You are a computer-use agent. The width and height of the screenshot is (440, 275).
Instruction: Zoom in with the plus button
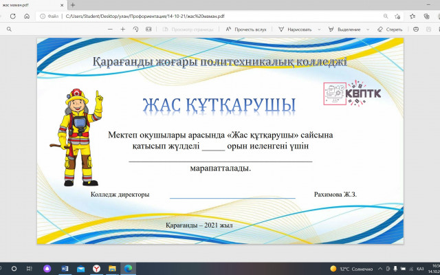[x=122, y=30]
